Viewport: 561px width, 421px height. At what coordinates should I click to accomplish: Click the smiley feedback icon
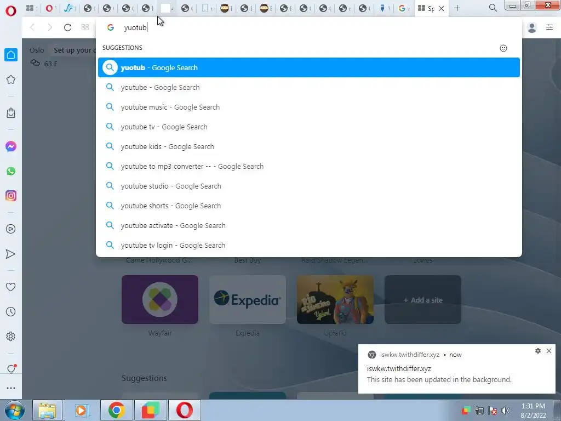(x=503, y=48)
